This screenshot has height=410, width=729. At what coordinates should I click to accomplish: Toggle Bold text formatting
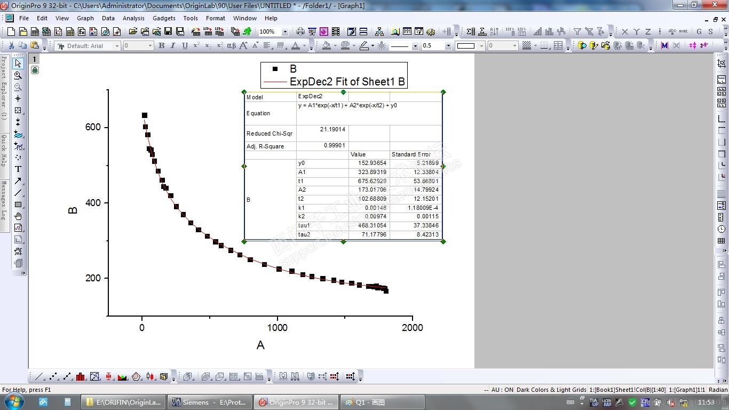[161, 46]
